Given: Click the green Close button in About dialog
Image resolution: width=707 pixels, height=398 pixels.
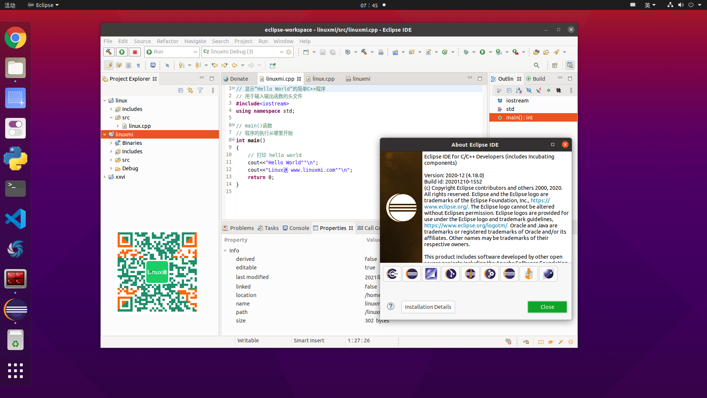Looking at the screenshot, I should [547, 307].
